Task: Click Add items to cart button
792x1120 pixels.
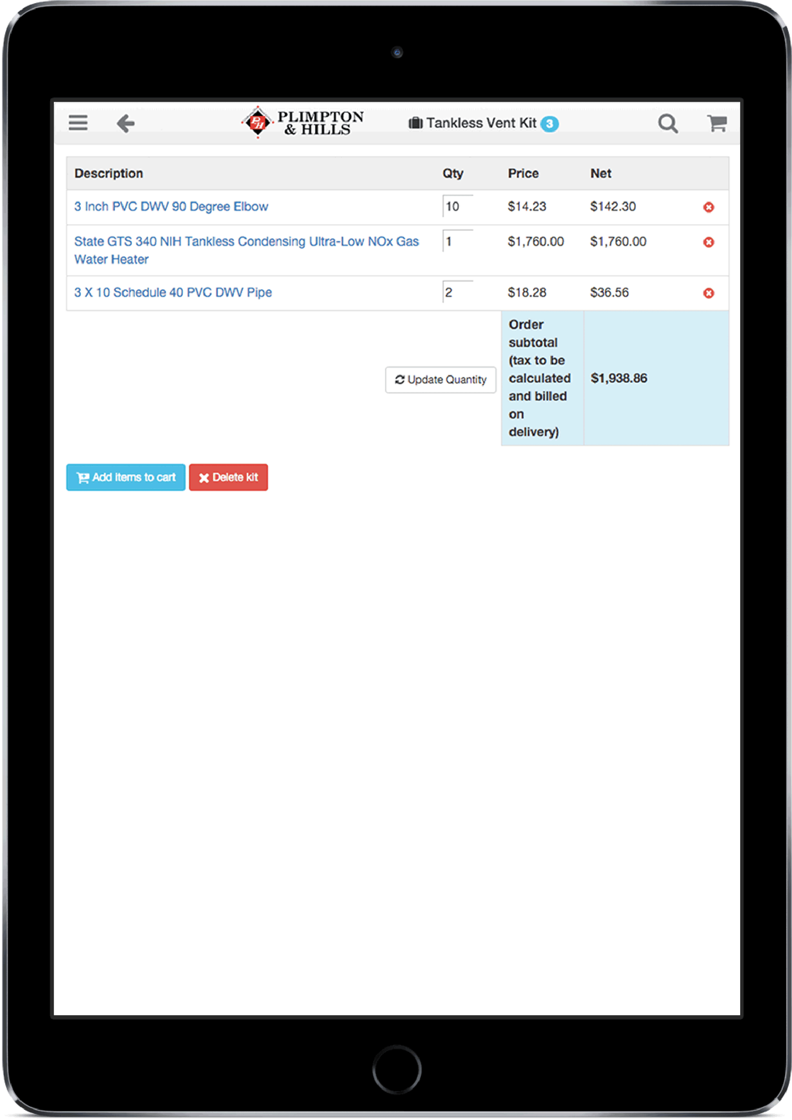Action: 126,477
